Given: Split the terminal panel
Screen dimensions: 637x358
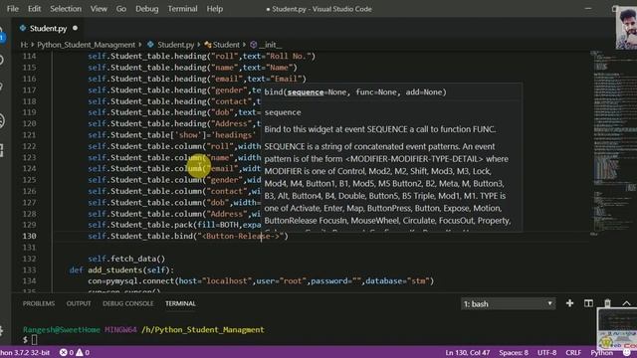Looking at the screenshot, I should click(x=588, y=303).
